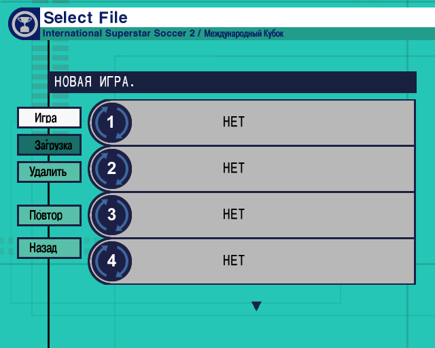Viewport: 435px width, 348px height.
Task: Open the Повтор (replay) option
Action: tap(49, 215)
